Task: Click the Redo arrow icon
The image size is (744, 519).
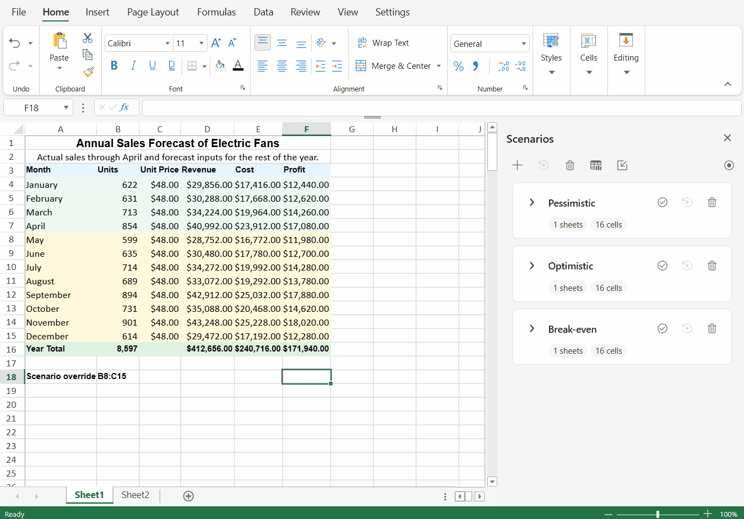Action: (14, 66)
